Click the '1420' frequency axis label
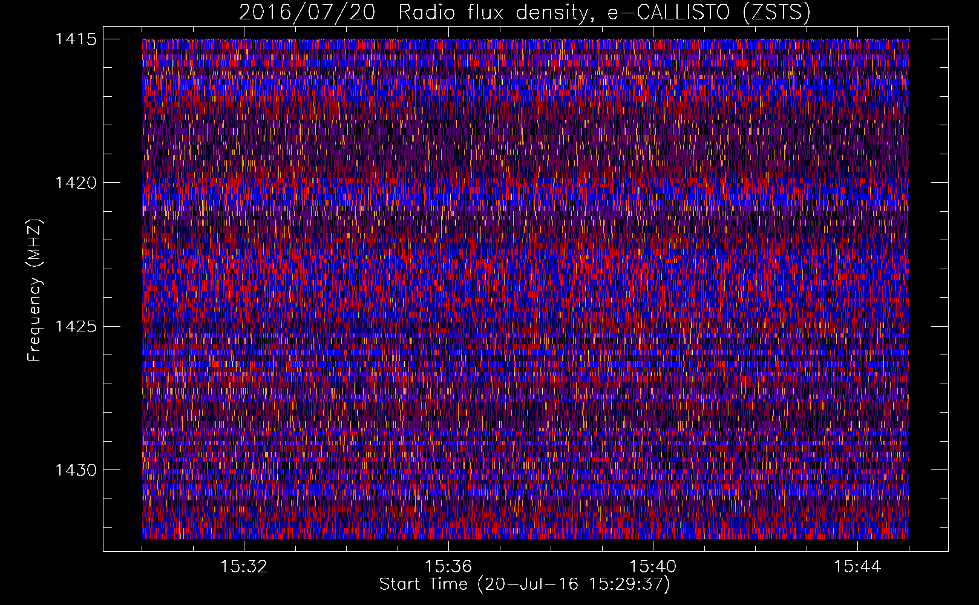 coord(76,183)
